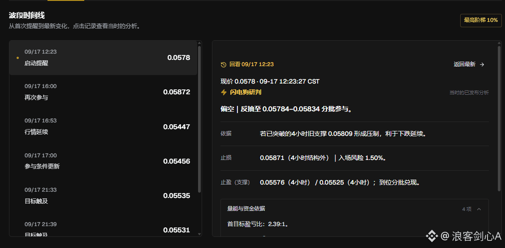The height and width of the screenshot is (248, 505).
Task: Open the 09/17 21:33 目标触及 record
Action: pyautogui.click(x=104, y=196)
